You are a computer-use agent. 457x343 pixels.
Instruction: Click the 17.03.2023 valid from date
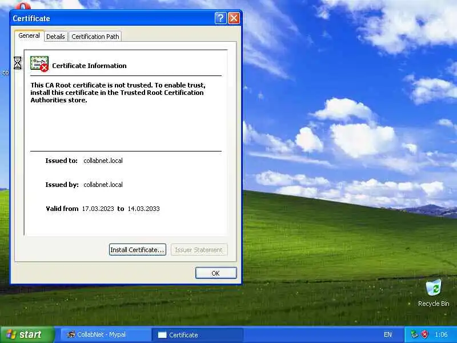point(98,209)
